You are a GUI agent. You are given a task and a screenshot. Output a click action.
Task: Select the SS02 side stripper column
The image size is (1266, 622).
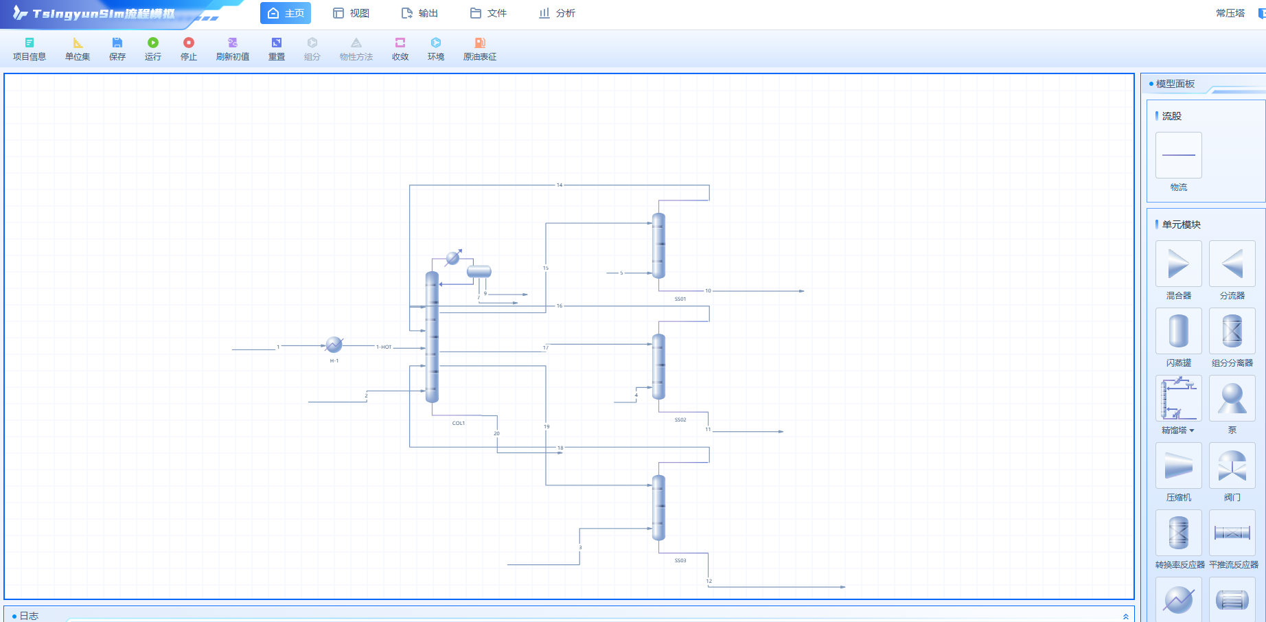pyautogui.click(x=658, y=367)
